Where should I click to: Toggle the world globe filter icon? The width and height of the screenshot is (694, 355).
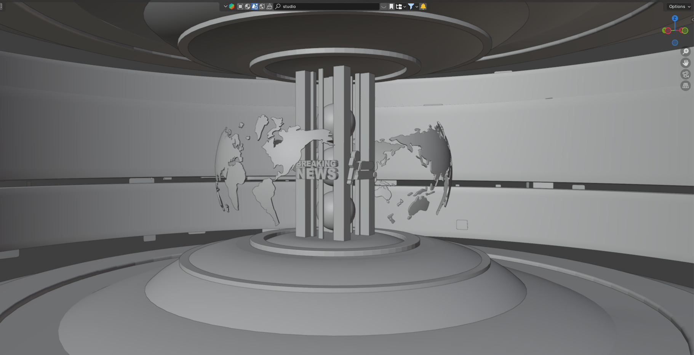click(262, 6)
